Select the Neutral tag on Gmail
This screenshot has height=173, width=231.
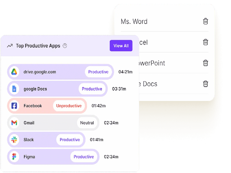click(x=87, y=123)
